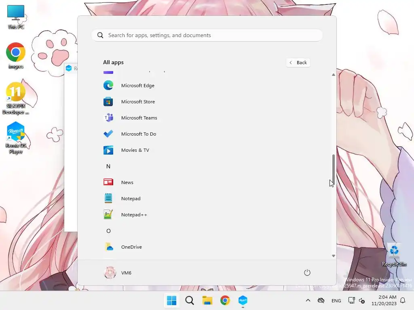
Task: Select imgres Chrome desktop shortcut
Action: [16, 56]
